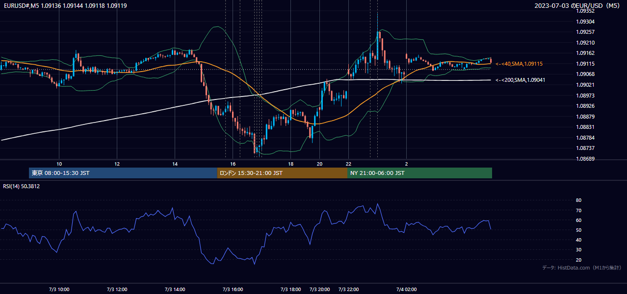
Task: Click the 7/3 16:00 date label
Action: [x=233, y=290]
